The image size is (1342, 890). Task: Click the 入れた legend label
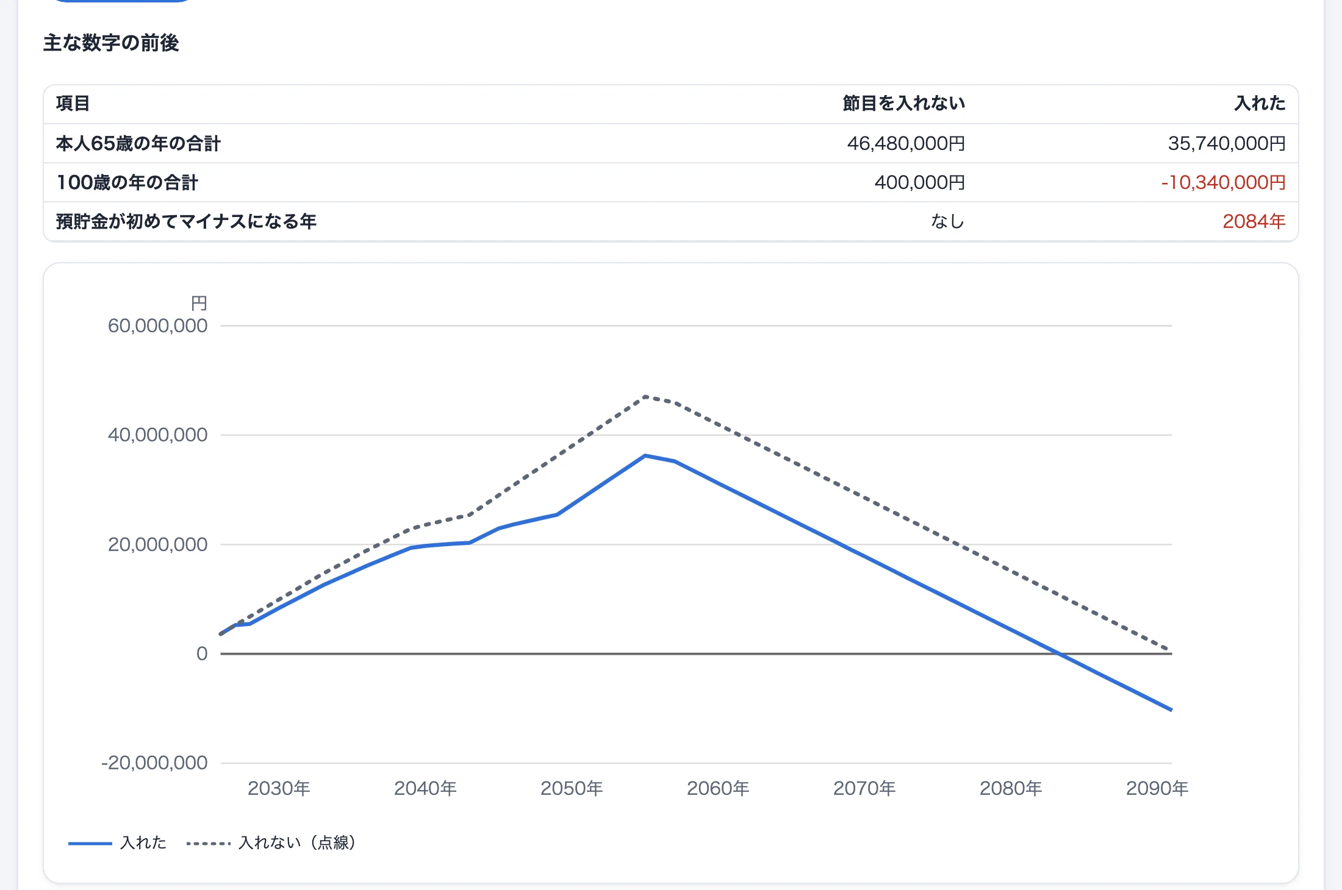click(x=143, y=843)
